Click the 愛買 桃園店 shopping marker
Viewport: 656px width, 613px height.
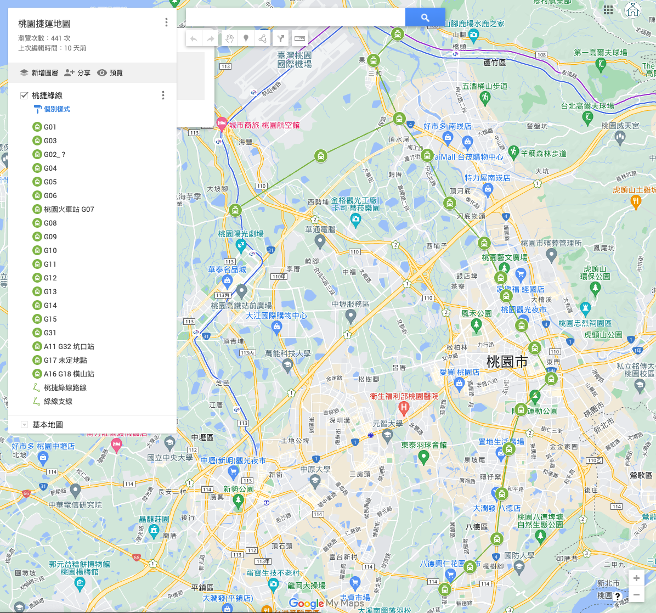coord(460,383)
